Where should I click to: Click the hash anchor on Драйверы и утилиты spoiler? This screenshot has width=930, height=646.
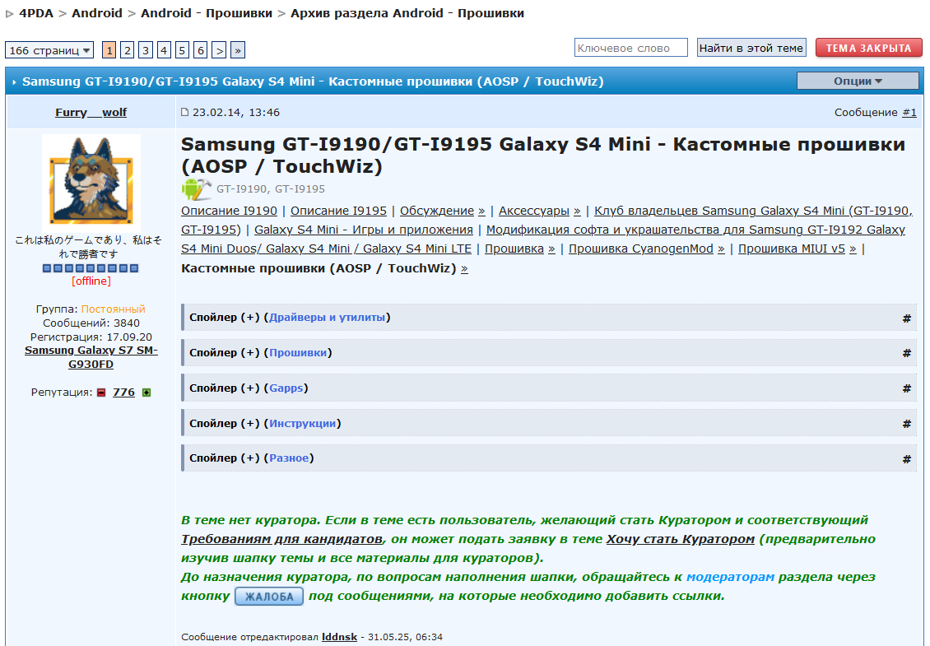[x=906, y=318]
